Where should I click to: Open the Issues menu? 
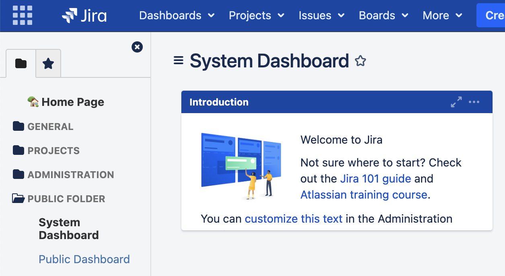tap(321, 15)
